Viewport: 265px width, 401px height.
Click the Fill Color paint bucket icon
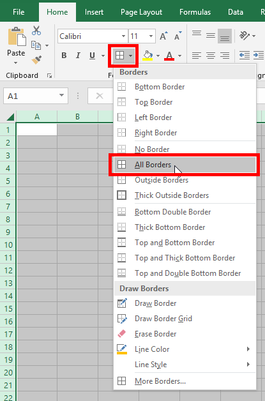(148, 56)
